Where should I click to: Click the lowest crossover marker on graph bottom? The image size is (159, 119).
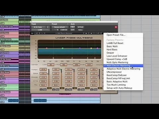point(53,58)
